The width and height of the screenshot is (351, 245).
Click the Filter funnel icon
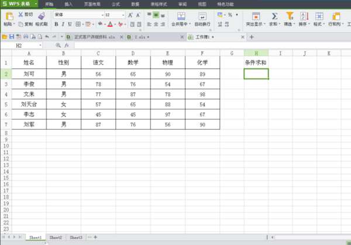point(290,16)
